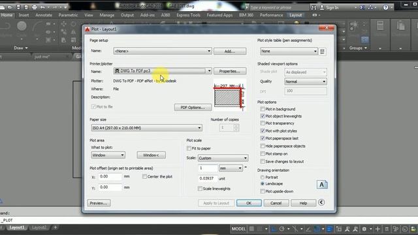Open Page setup Name dropdown
Viewport: 418px width, 235px height.
pos(163,51)
